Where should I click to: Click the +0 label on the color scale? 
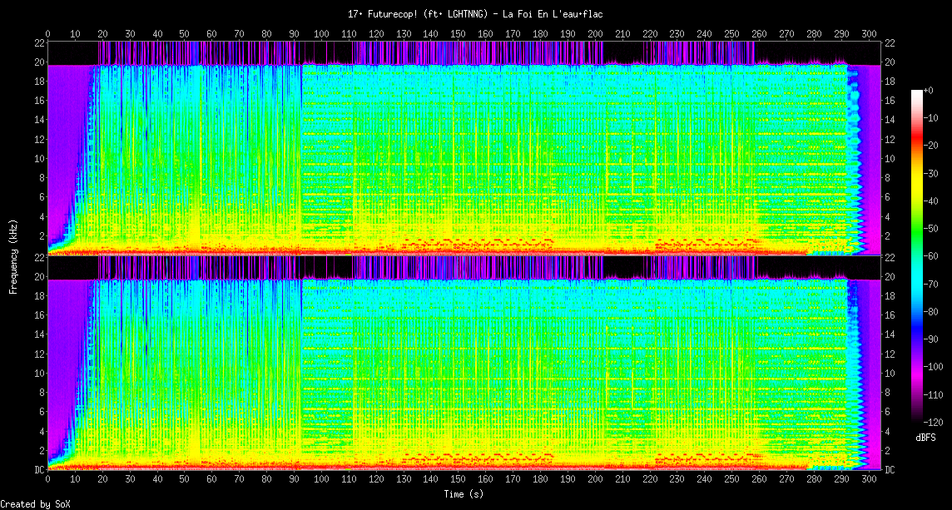(929, 90)
